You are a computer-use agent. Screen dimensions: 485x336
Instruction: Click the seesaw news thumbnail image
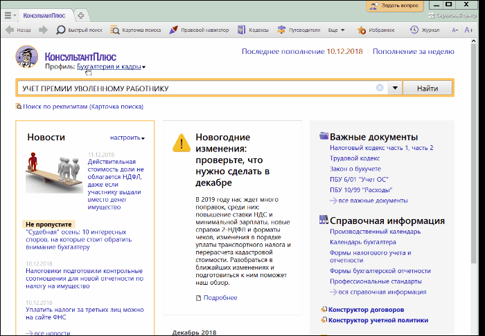pos(54,172)
